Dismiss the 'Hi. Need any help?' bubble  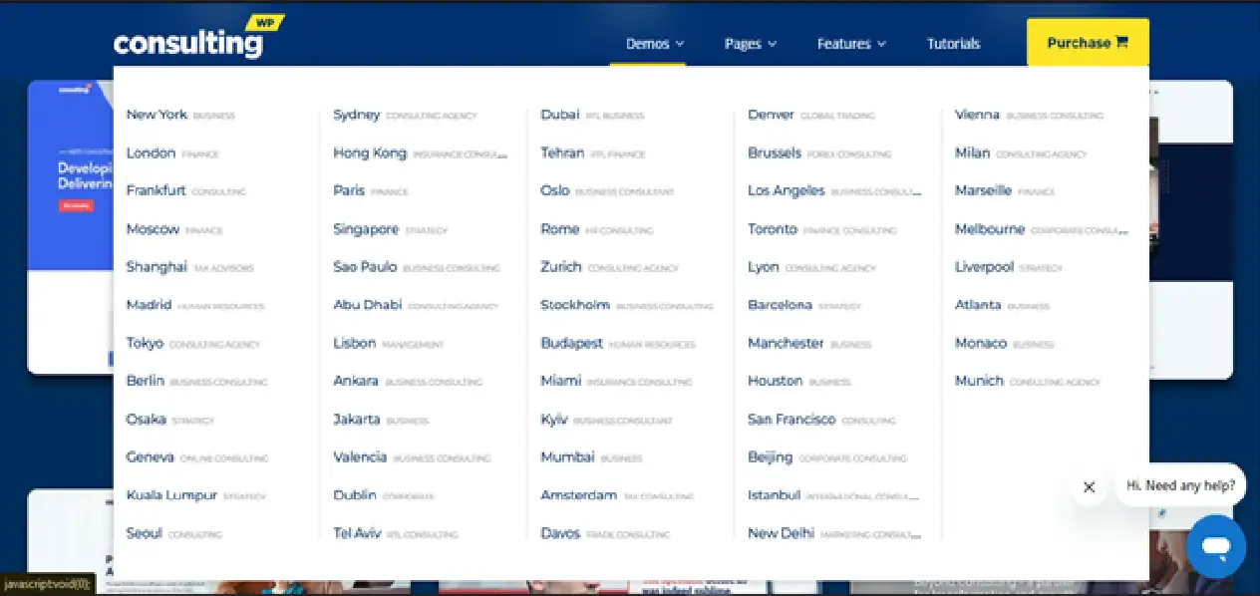coord(1089,487)
